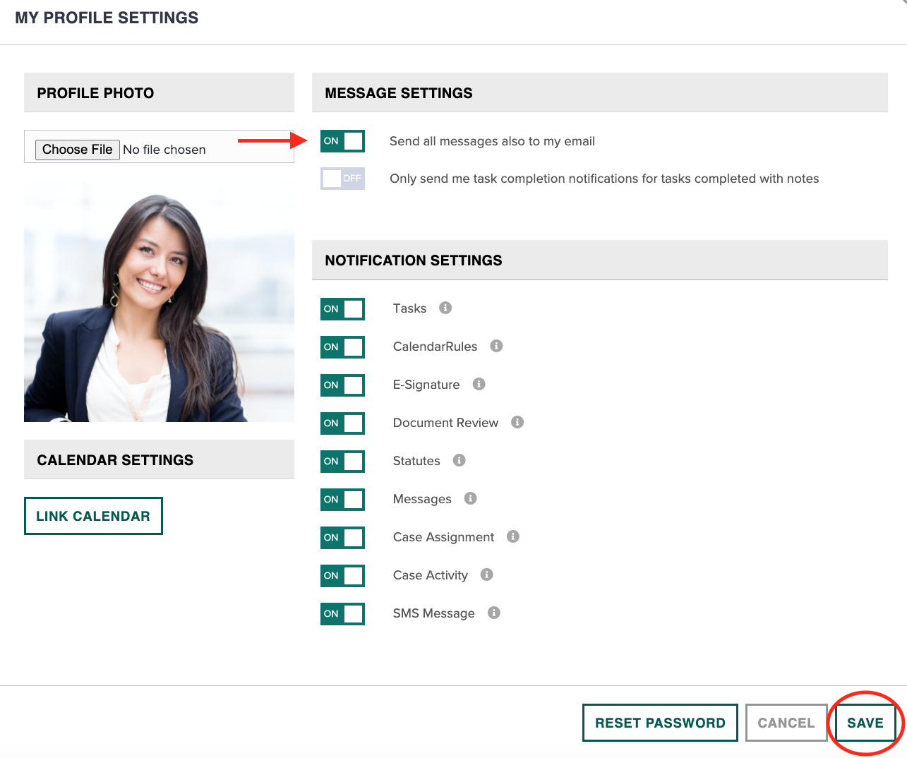Click the SMS Message label
The height and width of the screenshot is (758, 907).
[433, 613]
